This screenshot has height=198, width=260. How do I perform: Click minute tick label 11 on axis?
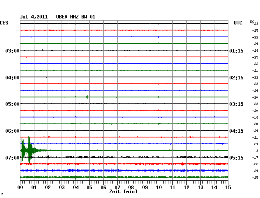[x=172, y=188]
